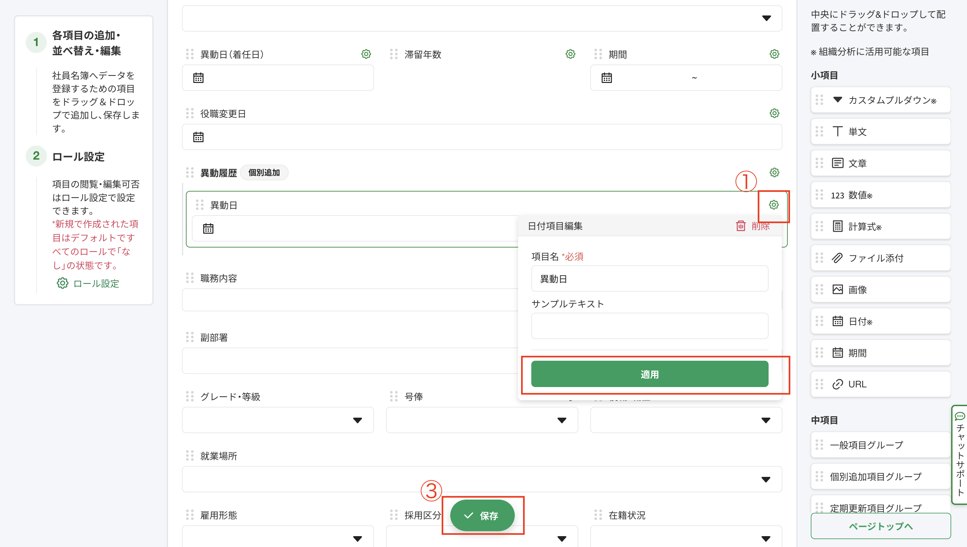
Task: Expand the 号俸 dropdown
Action: (561, 420)
